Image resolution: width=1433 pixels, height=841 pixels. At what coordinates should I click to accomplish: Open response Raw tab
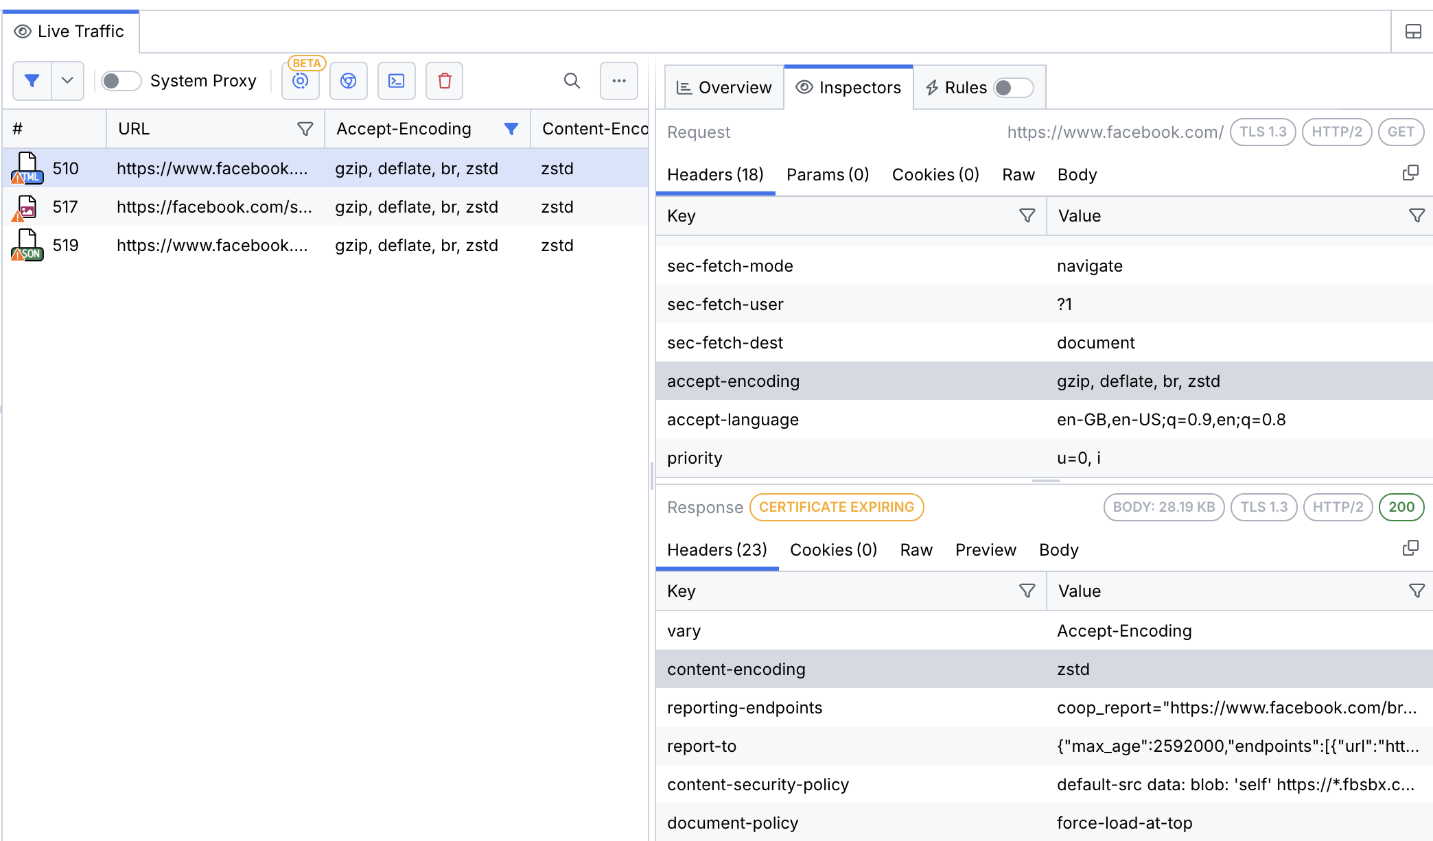point(916,550)
